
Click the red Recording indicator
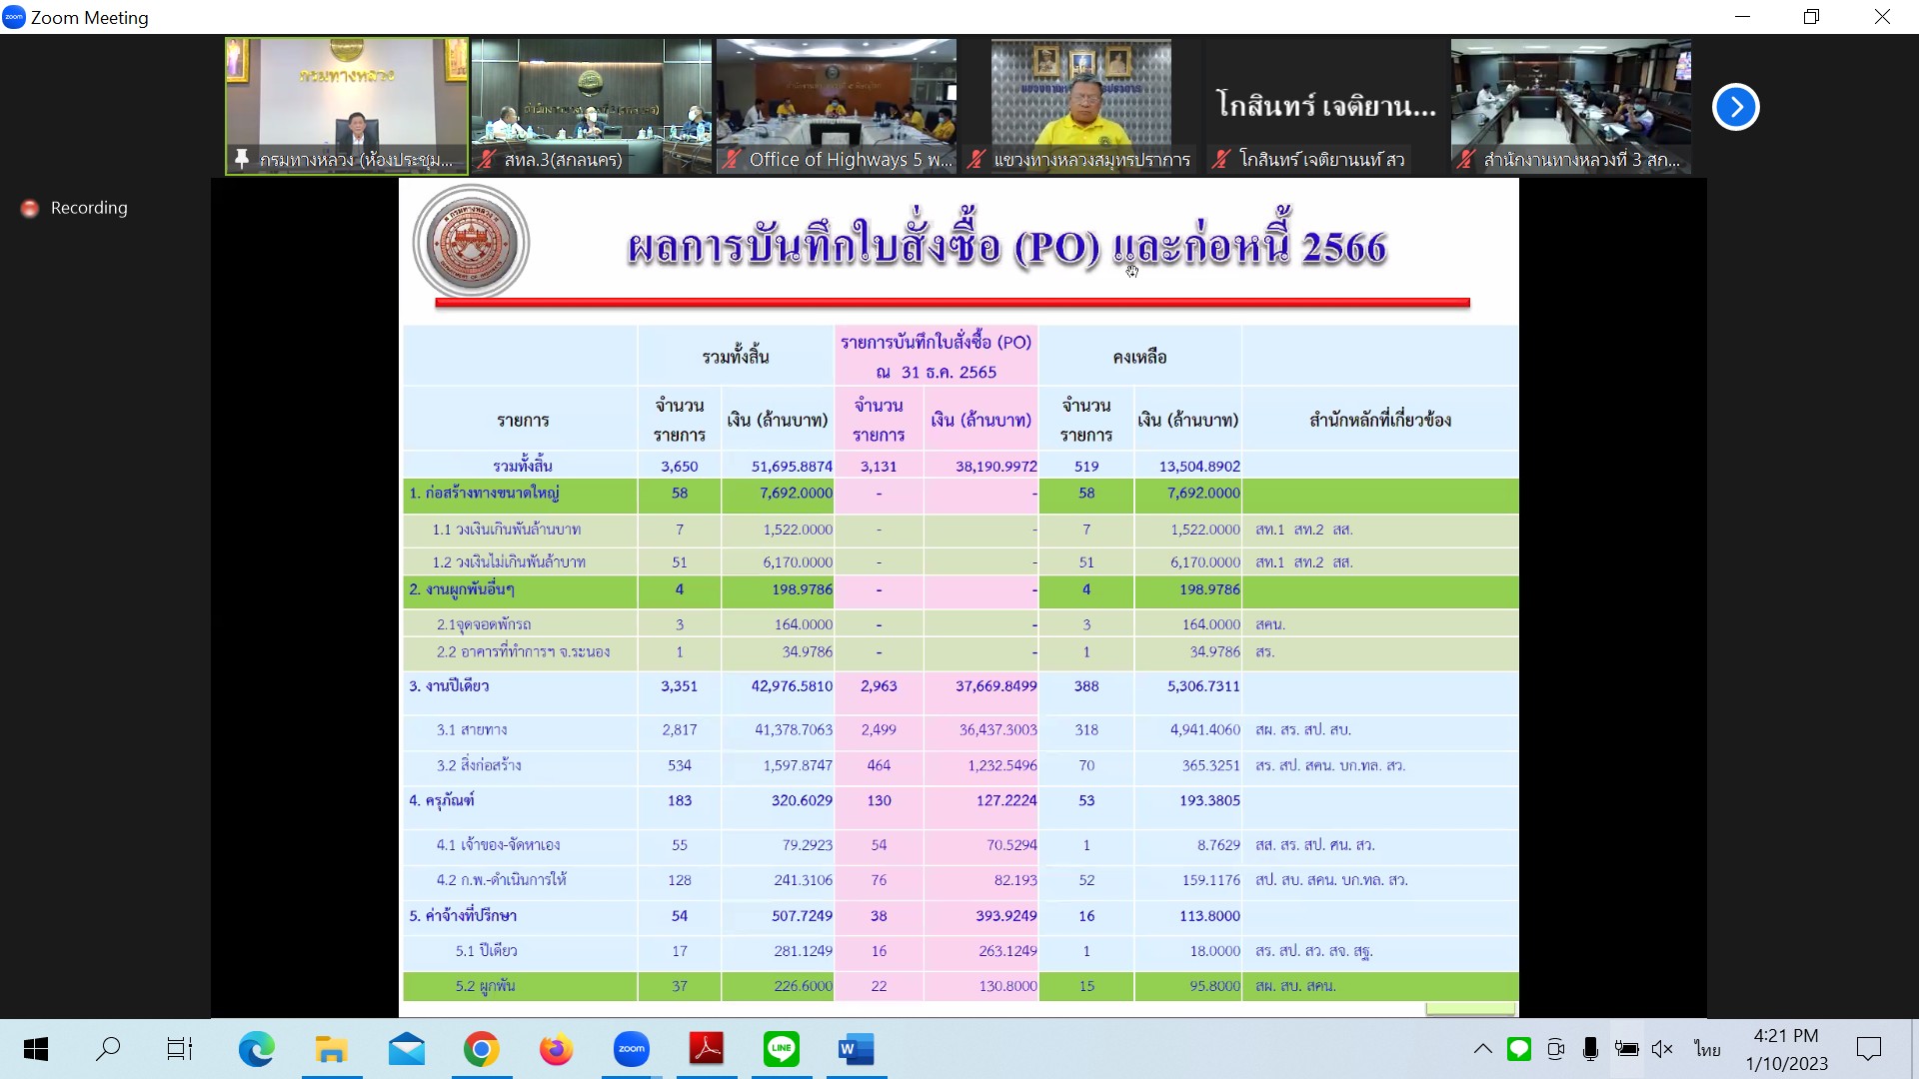[30, 208]
